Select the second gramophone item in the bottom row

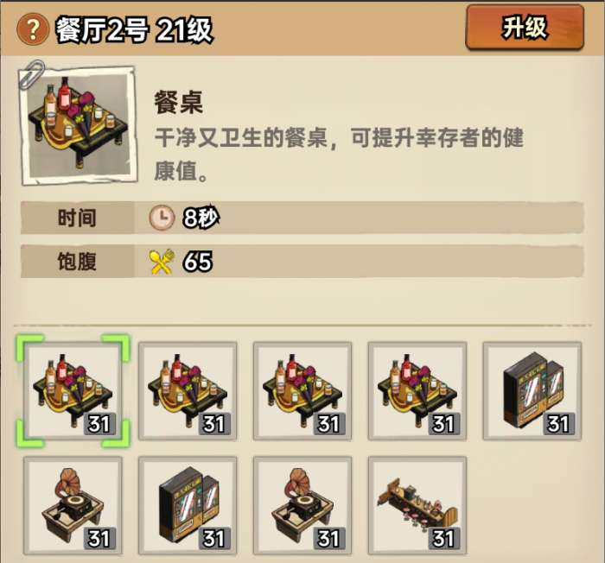302,505
